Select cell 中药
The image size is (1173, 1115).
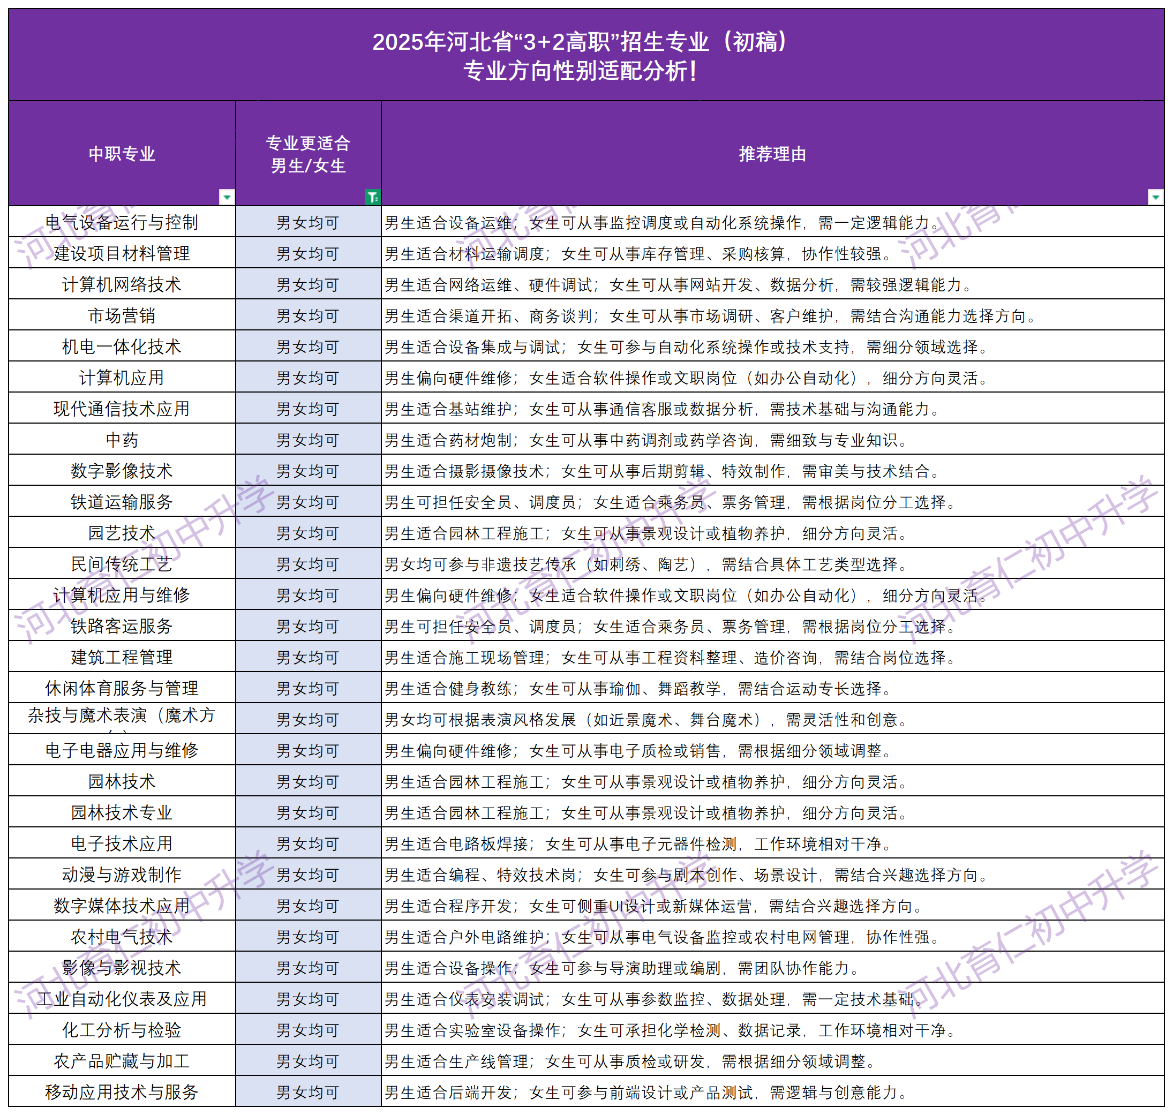click(x=122, y=439)
